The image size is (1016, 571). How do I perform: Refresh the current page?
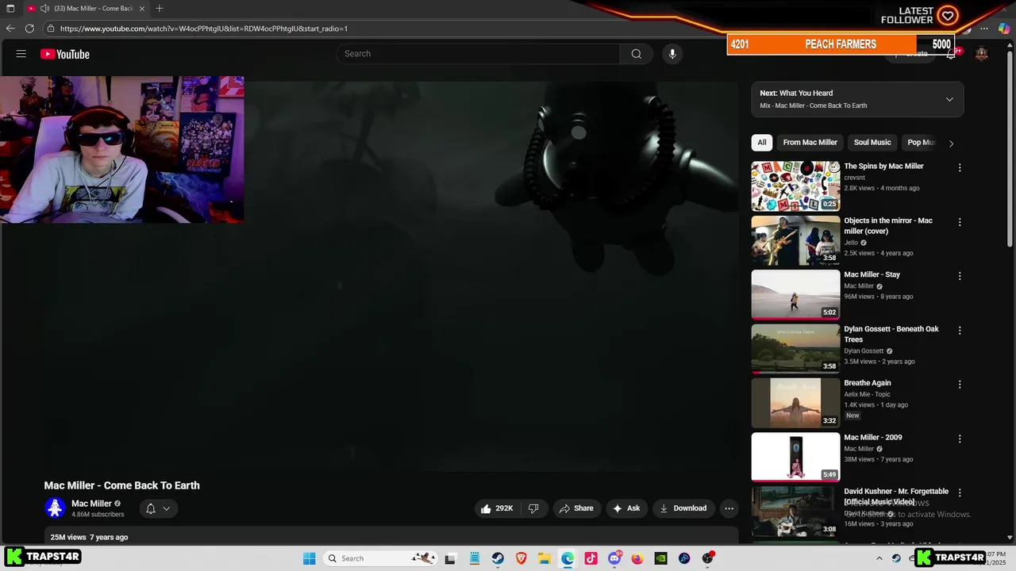(29, 29)
